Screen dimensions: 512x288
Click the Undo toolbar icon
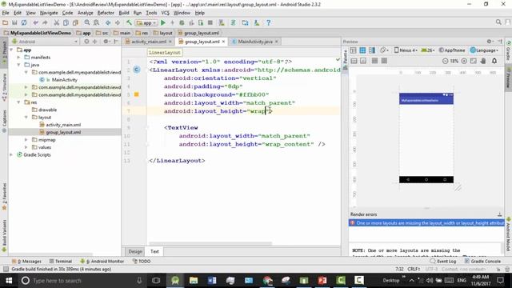[35, 23]
